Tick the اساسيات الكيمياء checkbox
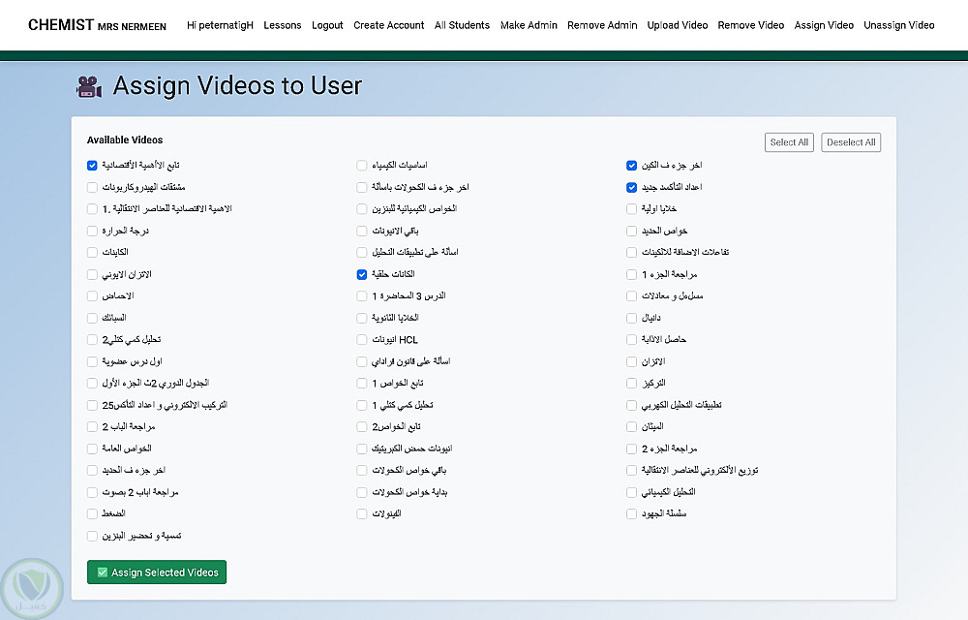The height and width of the screenshot is (620, 968). (362, 166)
